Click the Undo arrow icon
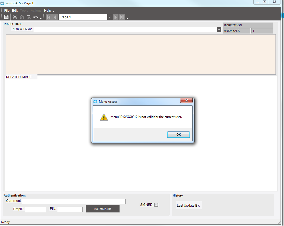The image size is (284, 226). point(36,17)
